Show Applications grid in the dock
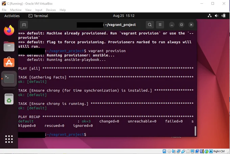Viewport: 230px width, 154px height. (9, 139)
